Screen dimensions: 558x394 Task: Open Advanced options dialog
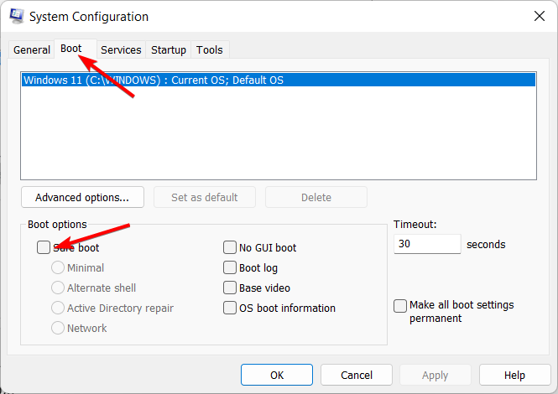click(82, 197)
